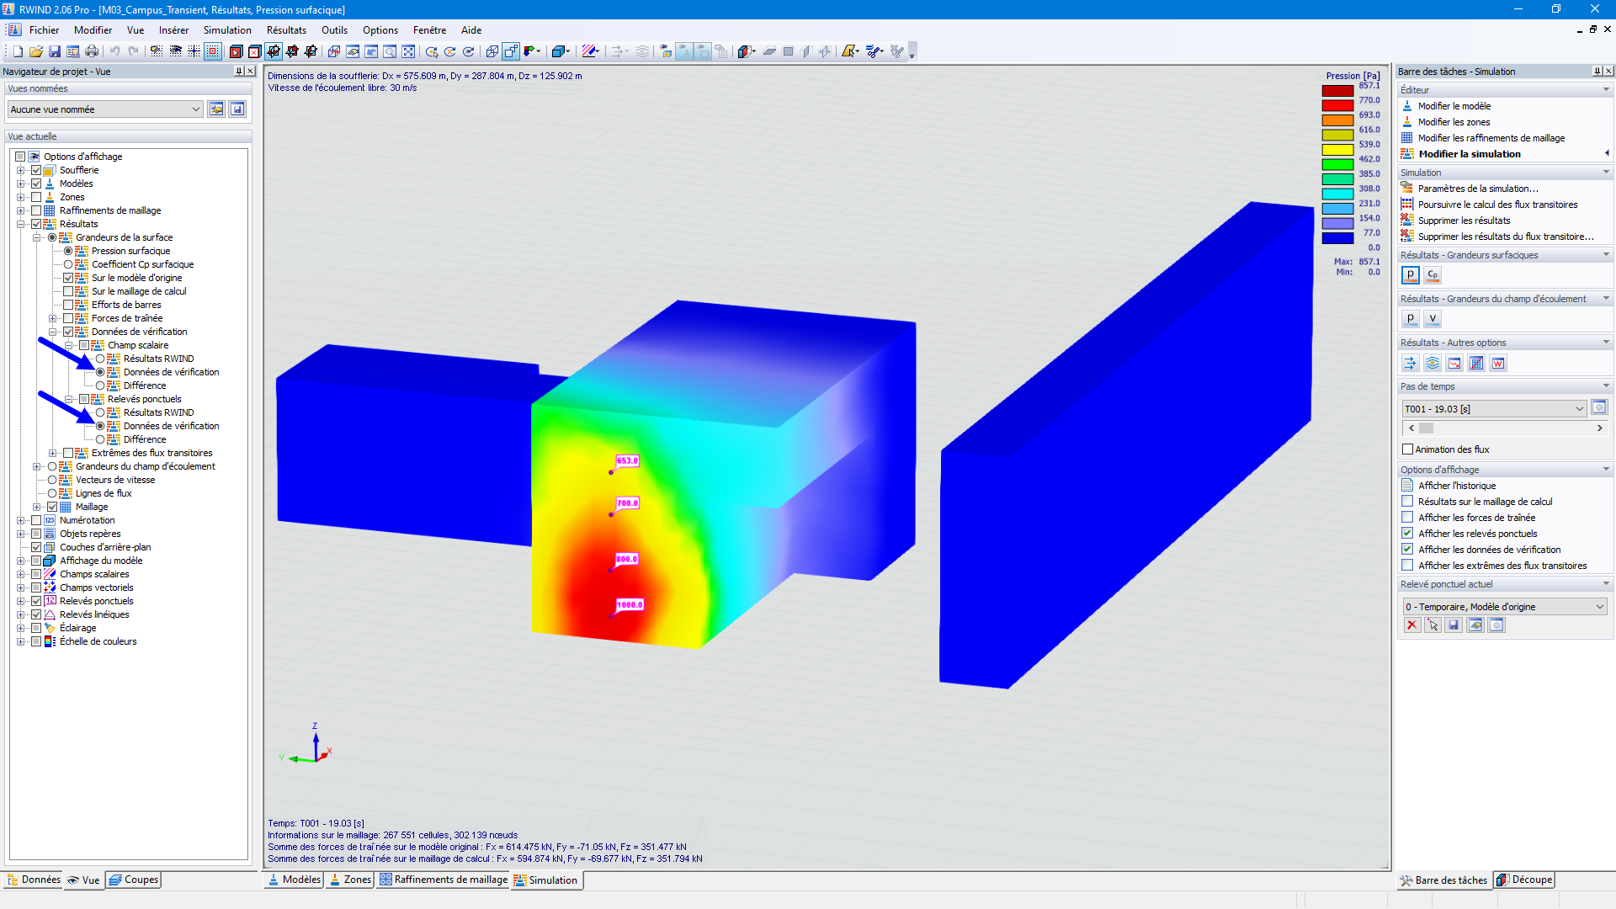Select Coefficient Cp surfacique radio button
Screen dimensions: 1616x909
pyautogui.click(x=68, y=264)
